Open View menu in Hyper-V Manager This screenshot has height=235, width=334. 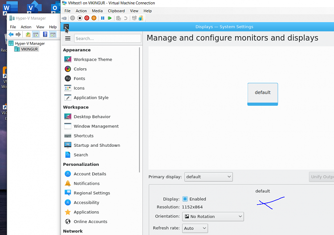[x=40, y=27]
